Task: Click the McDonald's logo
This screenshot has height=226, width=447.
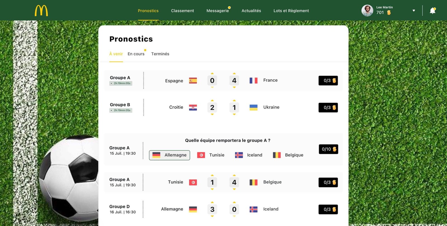Action: point(41,10)
